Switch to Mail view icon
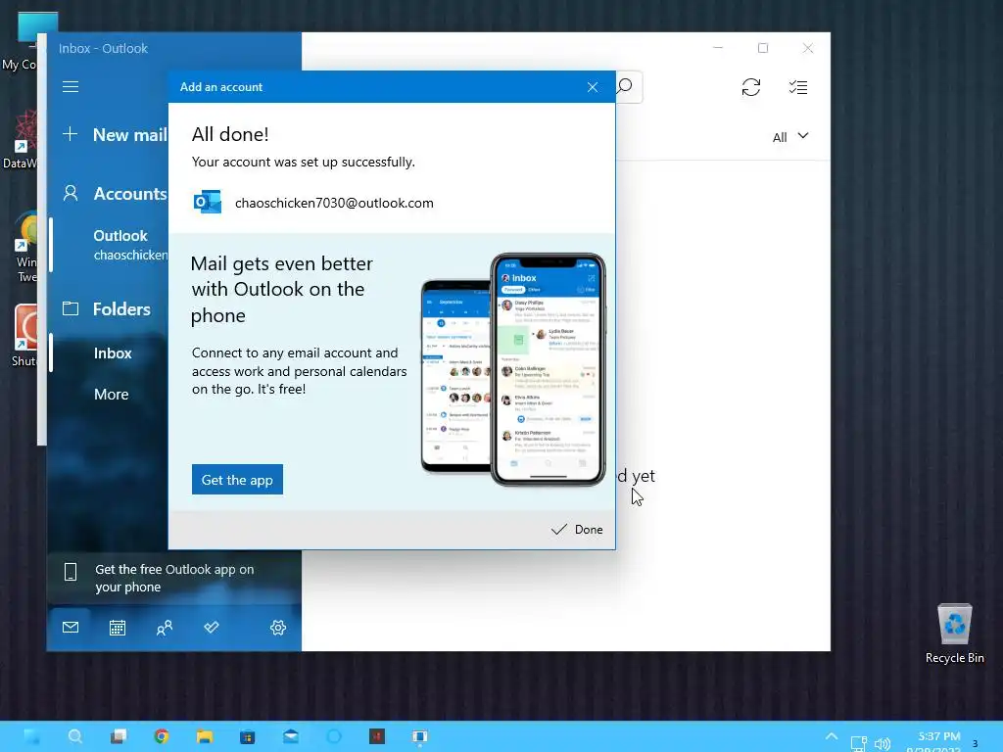The image size is (1003, 752). pos(71,628)
